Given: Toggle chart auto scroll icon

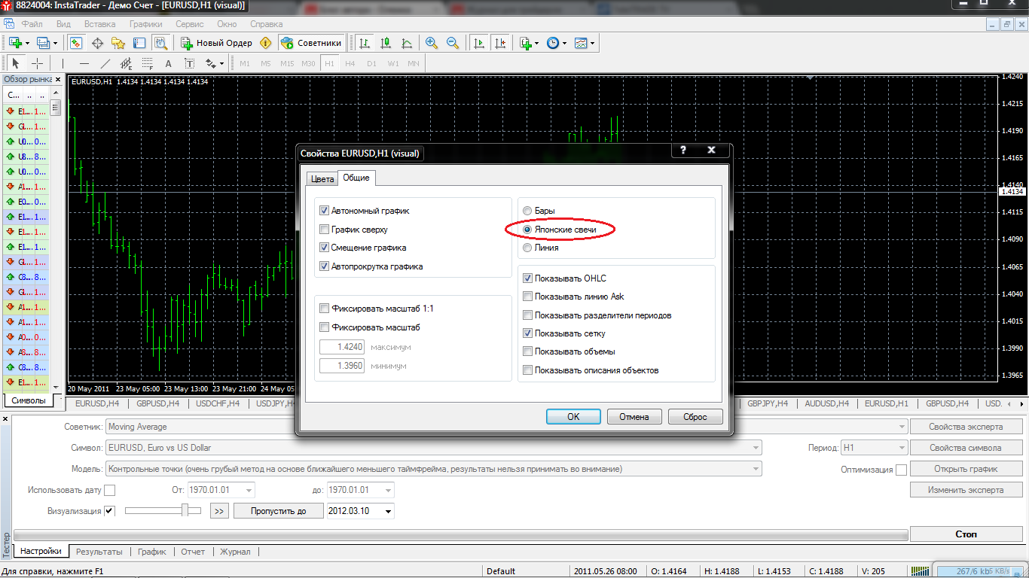Looking at the screenshot, I should (478, 43).
